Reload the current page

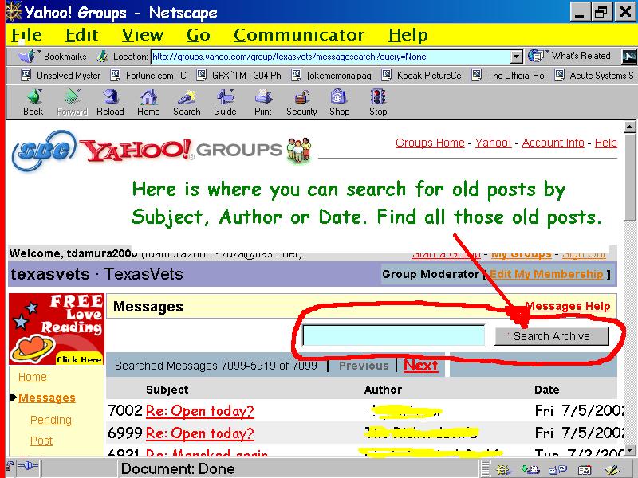tap(110, 103)
